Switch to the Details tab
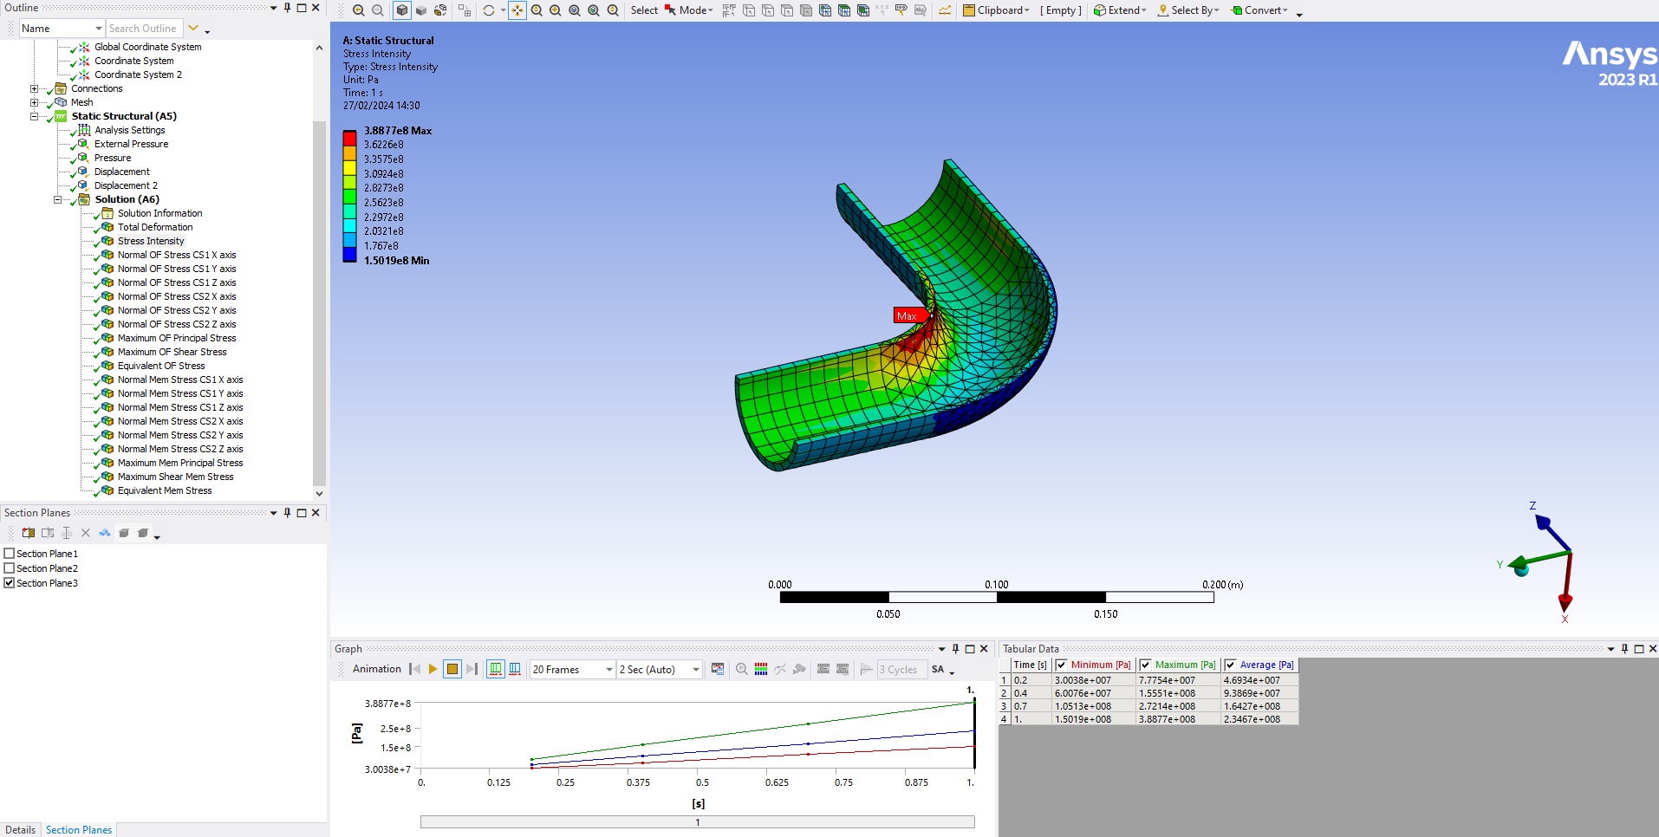Image resolution: width=1659 pixels, height=837 pixels. [20, 829]
